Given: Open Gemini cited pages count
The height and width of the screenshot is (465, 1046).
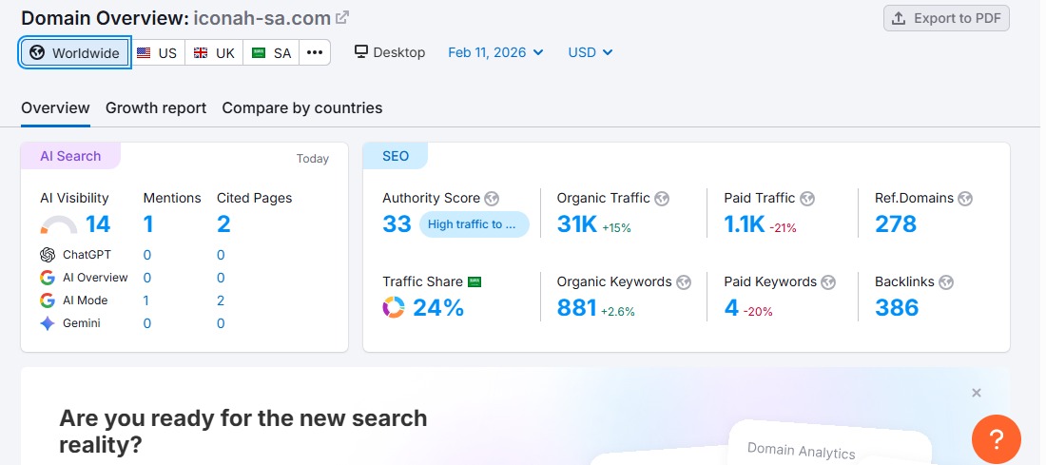Looking at the screenshot, I should (221, 323).
